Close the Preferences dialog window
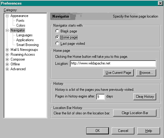This screenshot has height=138, width=164. click(160, 3)
